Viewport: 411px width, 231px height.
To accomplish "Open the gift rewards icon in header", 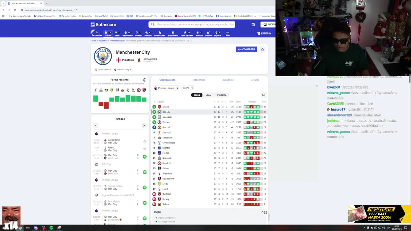I will click(253, 24).
